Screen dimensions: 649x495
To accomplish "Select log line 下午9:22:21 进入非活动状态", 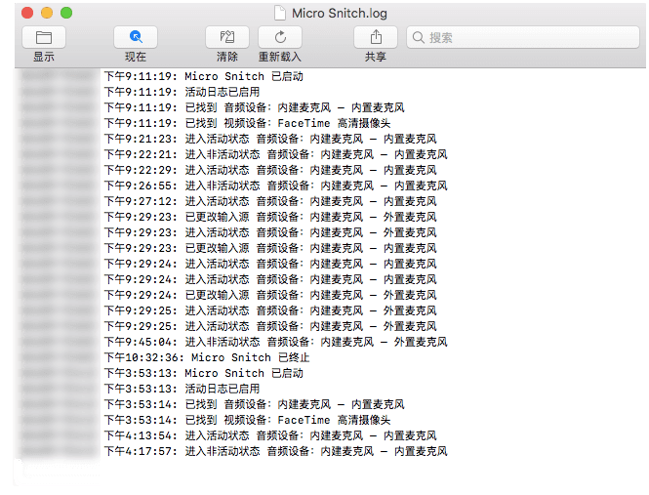I will pos(275,154).
